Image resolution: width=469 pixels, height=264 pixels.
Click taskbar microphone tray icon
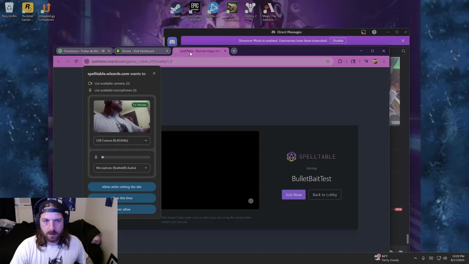[423, 258]
